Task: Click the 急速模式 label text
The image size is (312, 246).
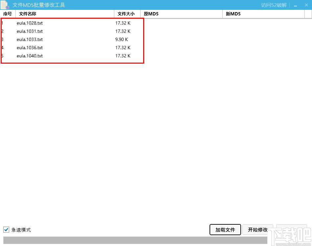Action: click(21, 230)
